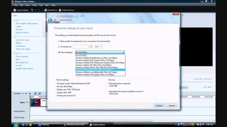
Task: Choose Windows Media Portable Device (PAL) option
Action: click(100, 58)
